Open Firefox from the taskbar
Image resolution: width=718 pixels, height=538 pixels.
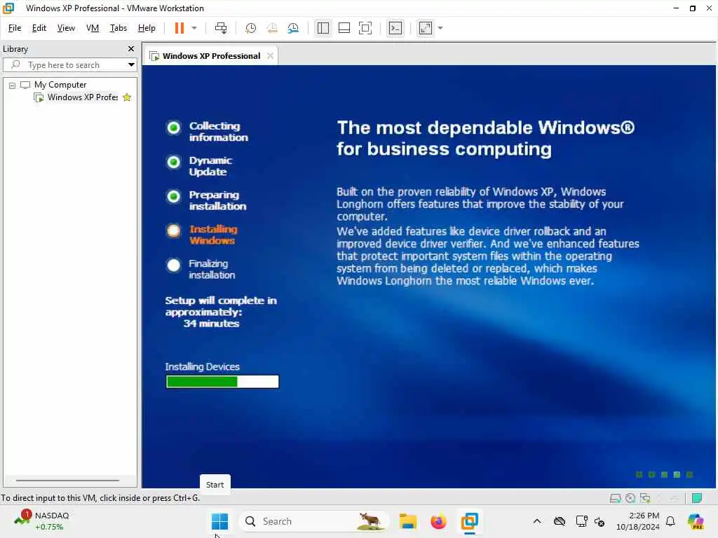tap(438, 521)
